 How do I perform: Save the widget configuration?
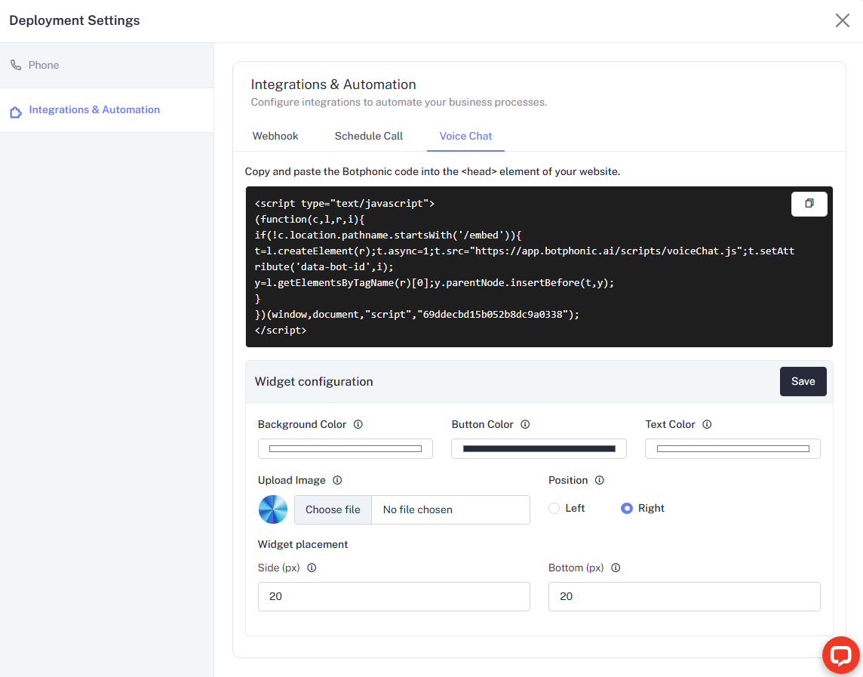pos(803,381)
